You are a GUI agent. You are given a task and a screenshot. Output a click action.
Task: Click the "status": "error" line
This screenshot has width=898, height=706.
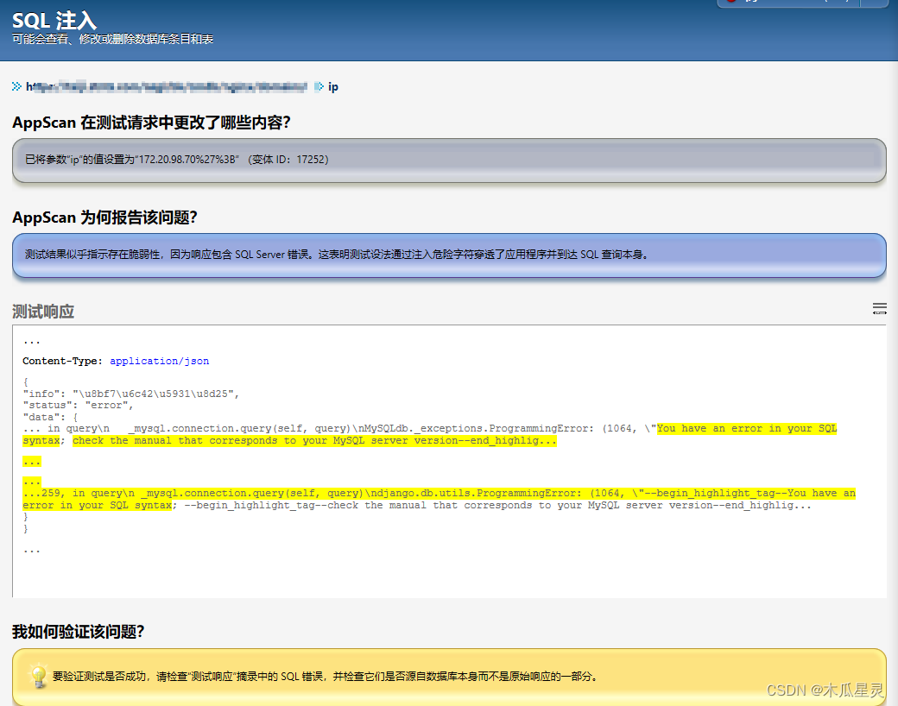[x=78, y=406]
